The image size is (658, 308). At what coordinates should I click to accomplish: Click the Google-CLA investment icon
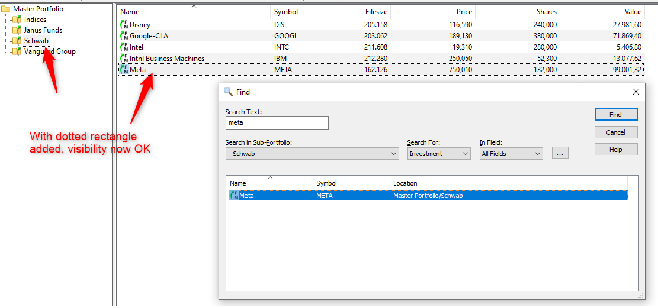124,36
